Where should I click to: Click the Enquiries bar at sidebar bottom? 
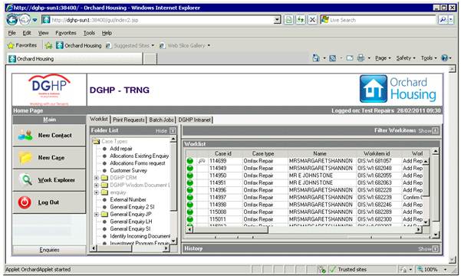[x=49, y=250]
